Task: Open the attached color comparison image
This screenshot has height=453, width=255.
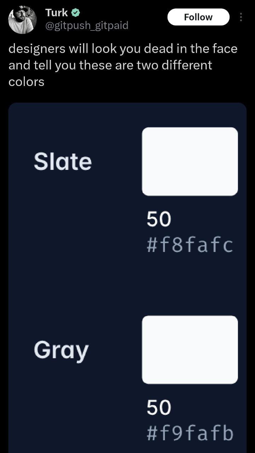Action: point(127,278)
